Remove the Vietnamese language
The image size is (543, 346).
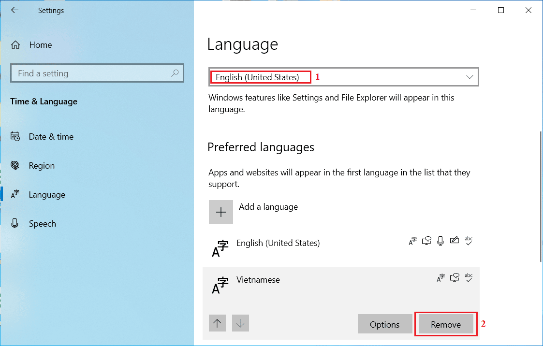(x=445, y=324)
